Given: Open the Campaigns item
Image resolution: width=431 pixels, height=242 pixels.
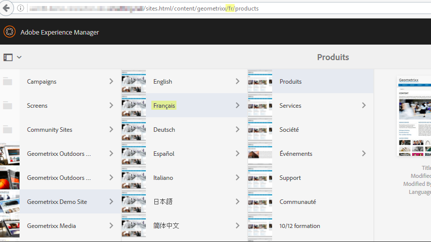Looking at the screenshot, I should point(42,82).
